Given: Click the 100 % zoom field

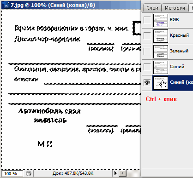Looking at the screenshot, I should click(x=12, y=173).
